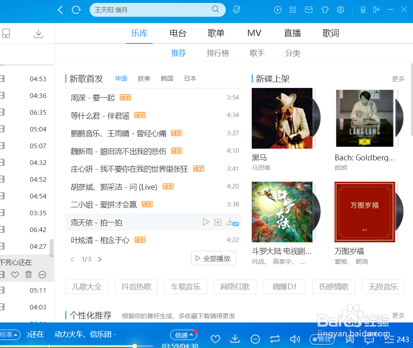Open comments bubble icon in the player bar
The image size is (413, 348).
tap(369, 340)
